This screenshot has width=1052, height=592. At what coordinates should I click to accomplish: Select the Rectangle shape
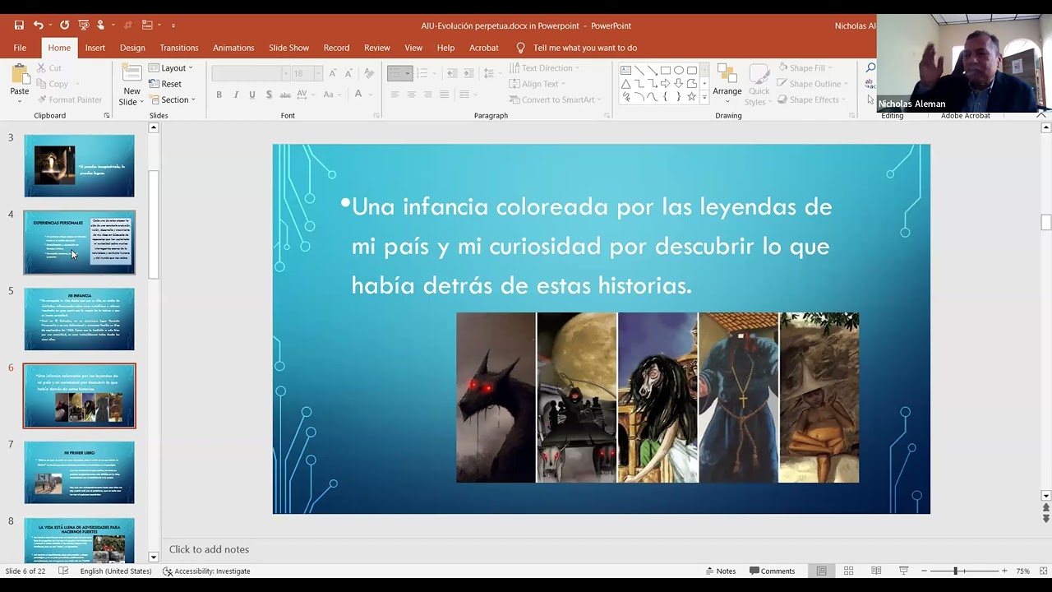(x=665, y=71)
